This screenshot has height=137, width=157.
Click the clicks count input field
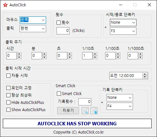click(x=63, y=31)
